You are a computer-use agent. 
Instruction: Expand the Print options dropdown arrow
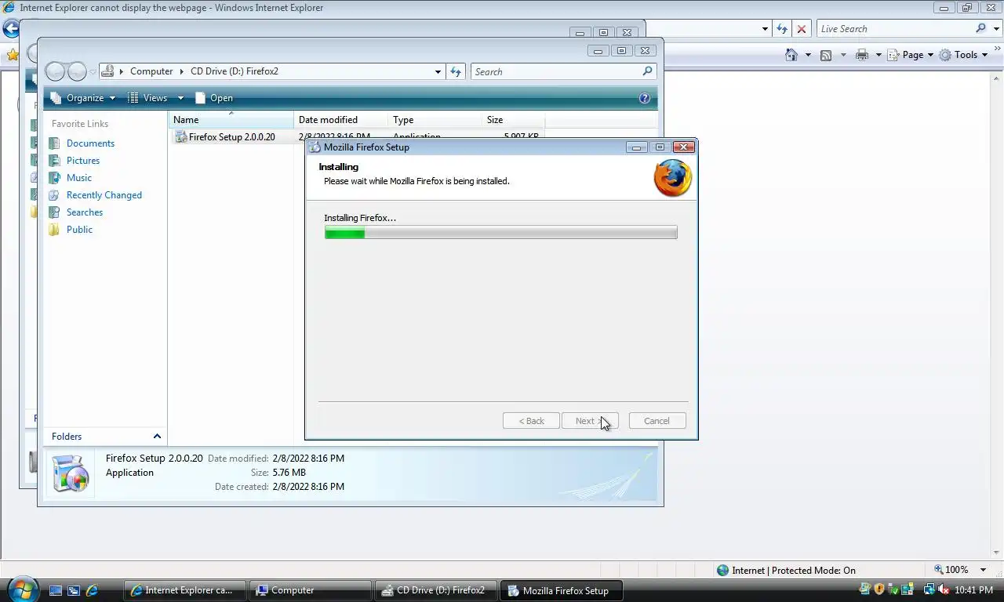click(878, 55)
